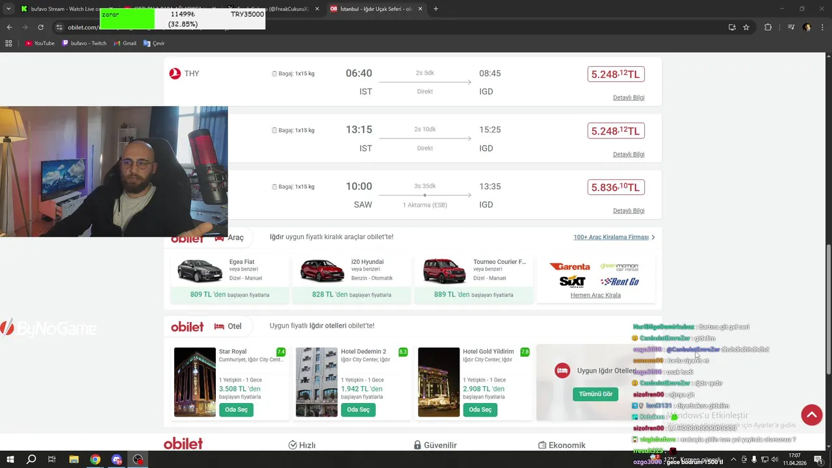The image size is (832, 468).
Task: Click the 828 TL'den başlayan fiyatlarla price
Action: coord(352,294)
